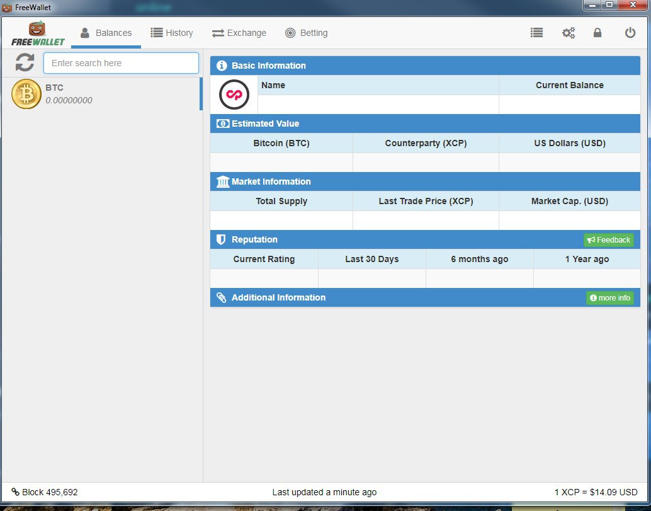Viewport: 651px width, 511px height.
Task: Click the refresh balances arrows icon
Action: click(x=25, y=62)
